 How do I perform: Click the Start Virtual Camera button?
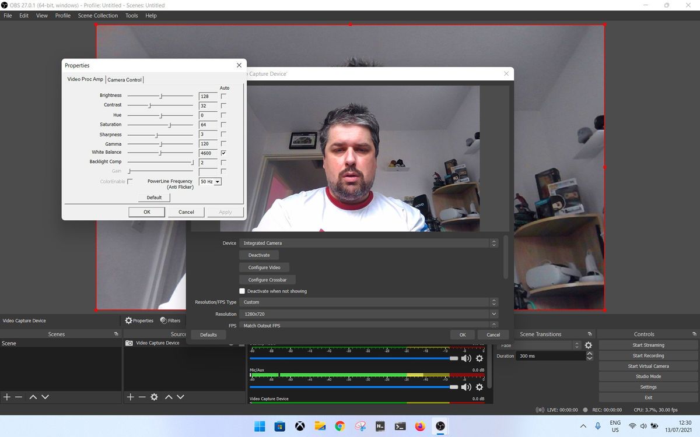tap(647, 366)
